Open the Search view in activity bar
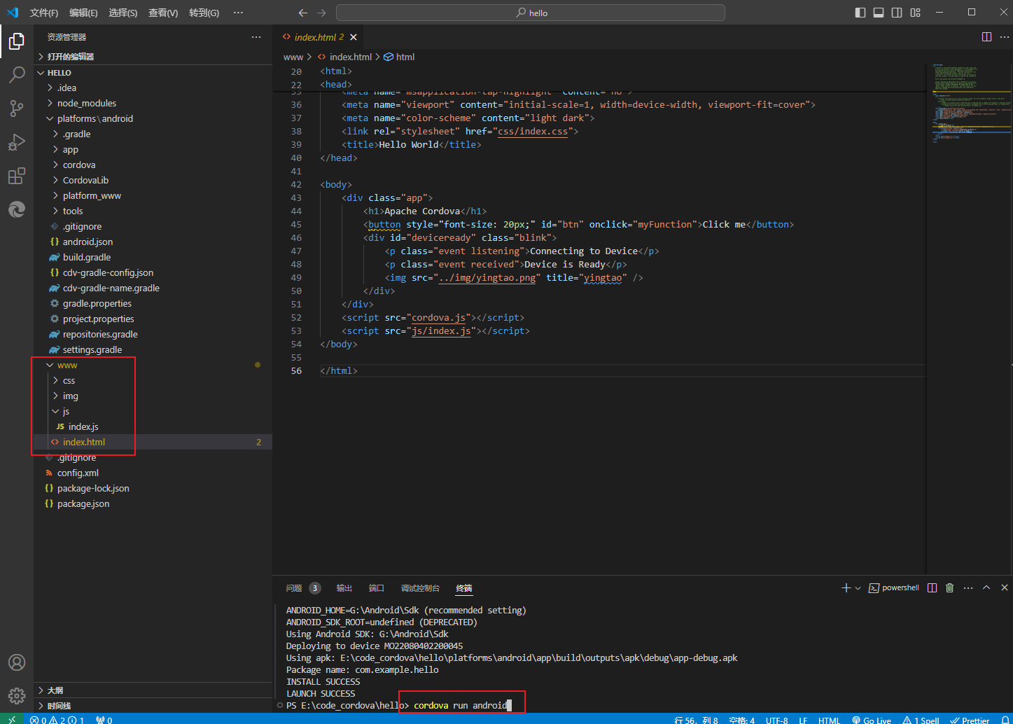Image resolution: width=1013 pixels, height=724 pixels. click(x=17, y=74)
